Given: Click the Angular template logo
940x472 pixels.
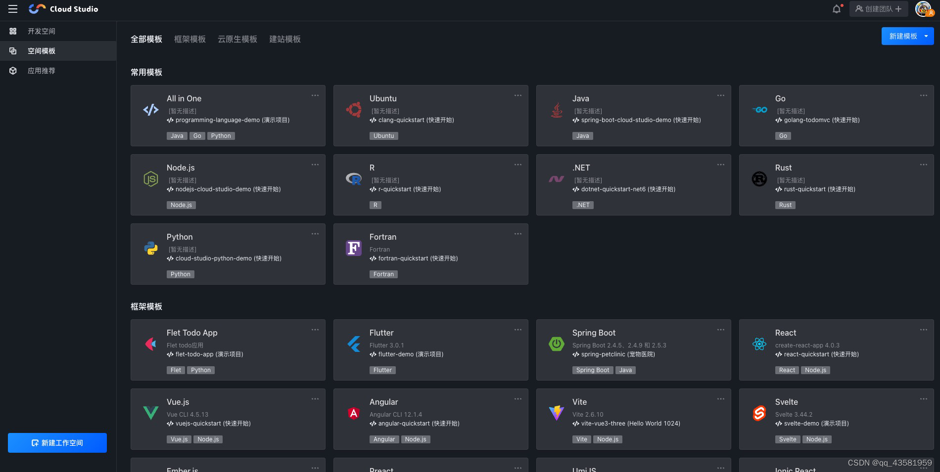Looking at the screenshot, I should [x=354, y=413].
